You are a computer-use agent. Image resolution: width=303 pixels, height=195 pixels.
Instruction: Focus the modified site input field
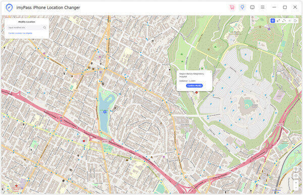click(25, 28)
